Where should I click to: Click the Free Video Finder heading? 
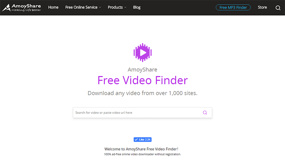point(142,80)
